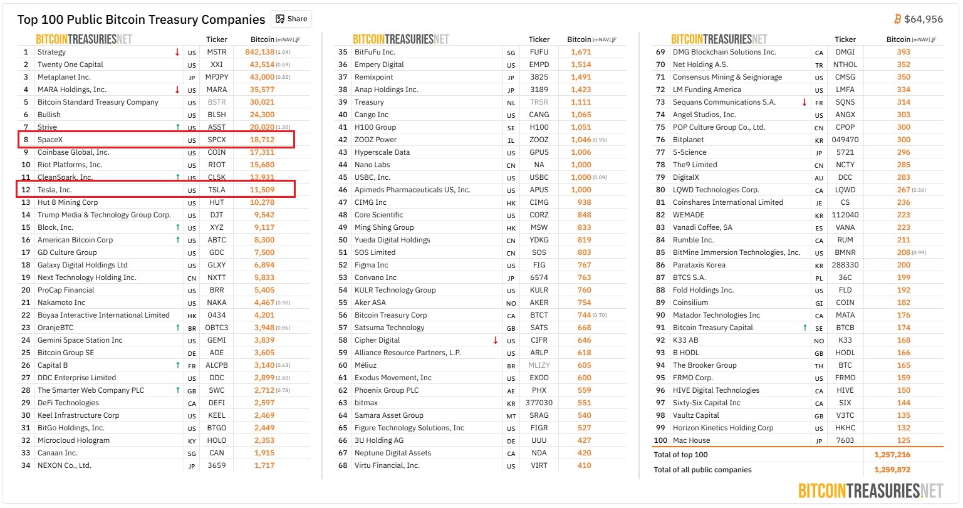The width and height of the screenshot is (963, 508).
Task: Click the TSLA ticker
Action: pyautogui.click(x=217, y=190)
